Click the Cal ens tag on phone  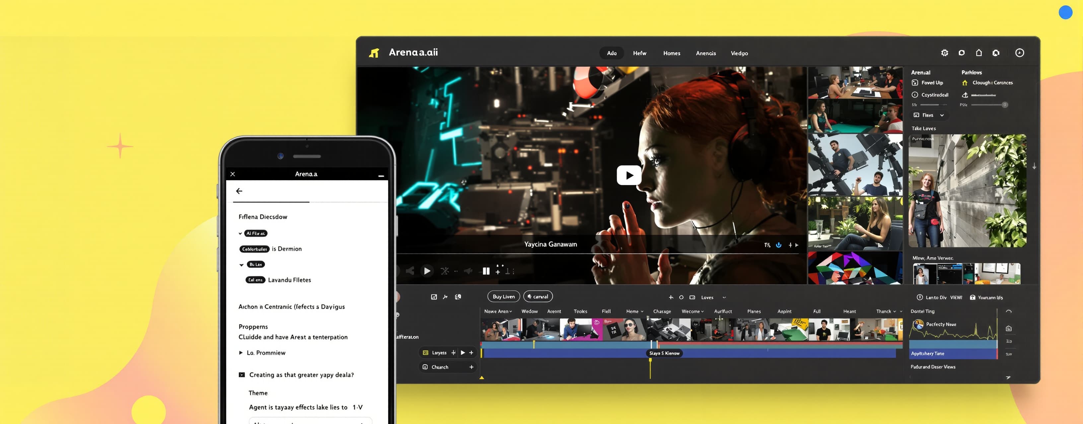pos(255,280)
